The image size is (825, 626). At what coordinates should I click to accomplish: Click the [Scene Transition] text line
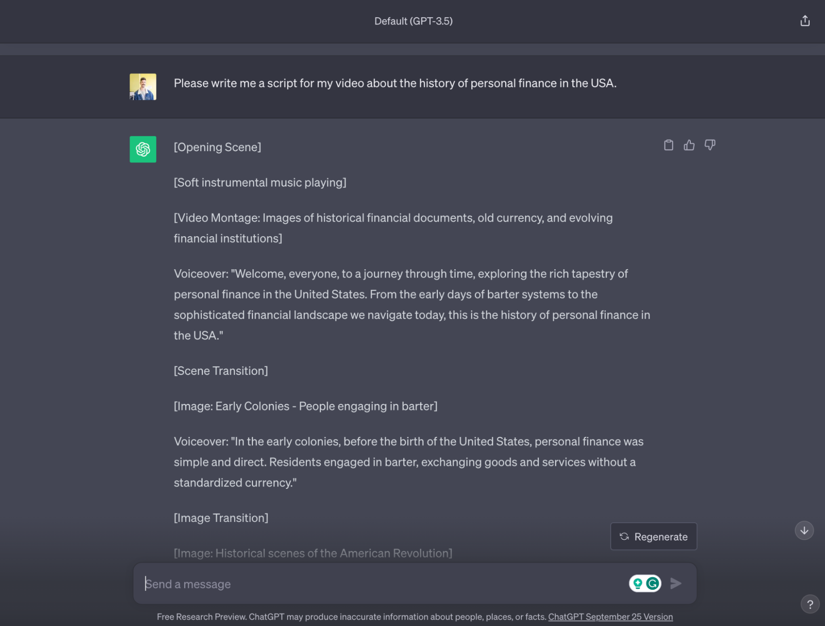[221, 371]
